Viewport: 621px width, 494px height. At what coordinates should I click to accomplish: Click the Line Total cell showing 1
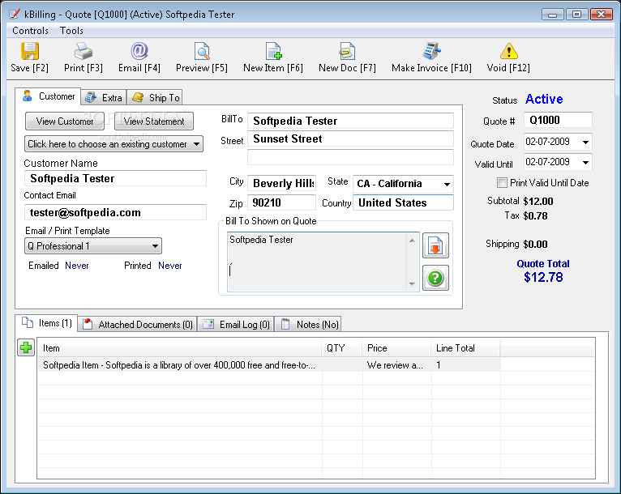coord(465,364)
